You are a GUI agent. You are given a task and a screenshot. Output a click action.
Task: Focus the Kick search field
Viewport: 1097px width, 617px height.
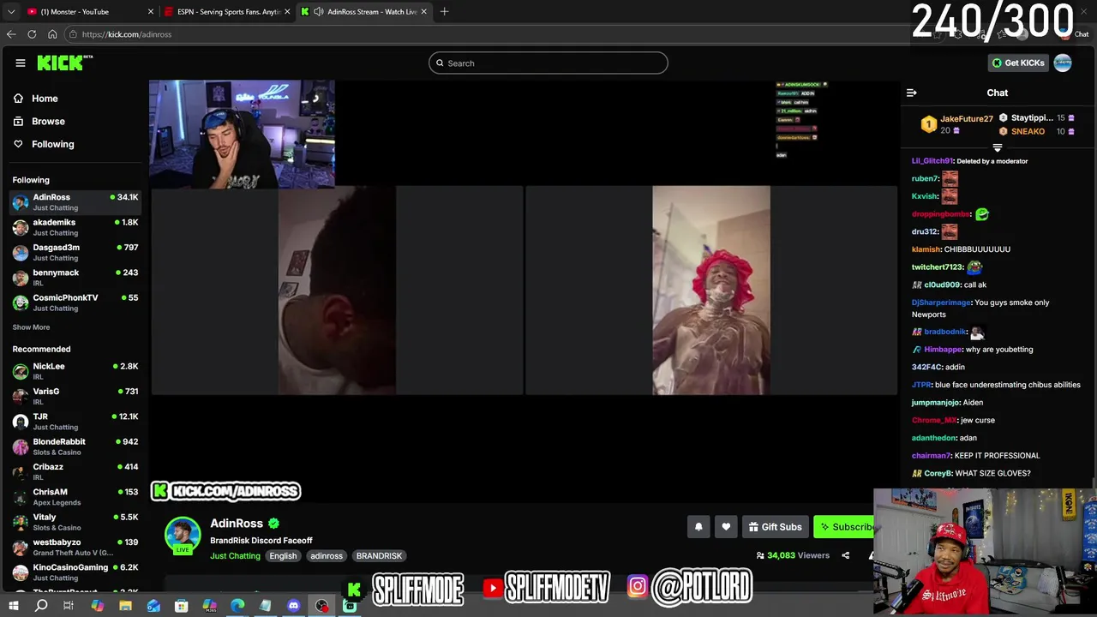click(548, 63)
